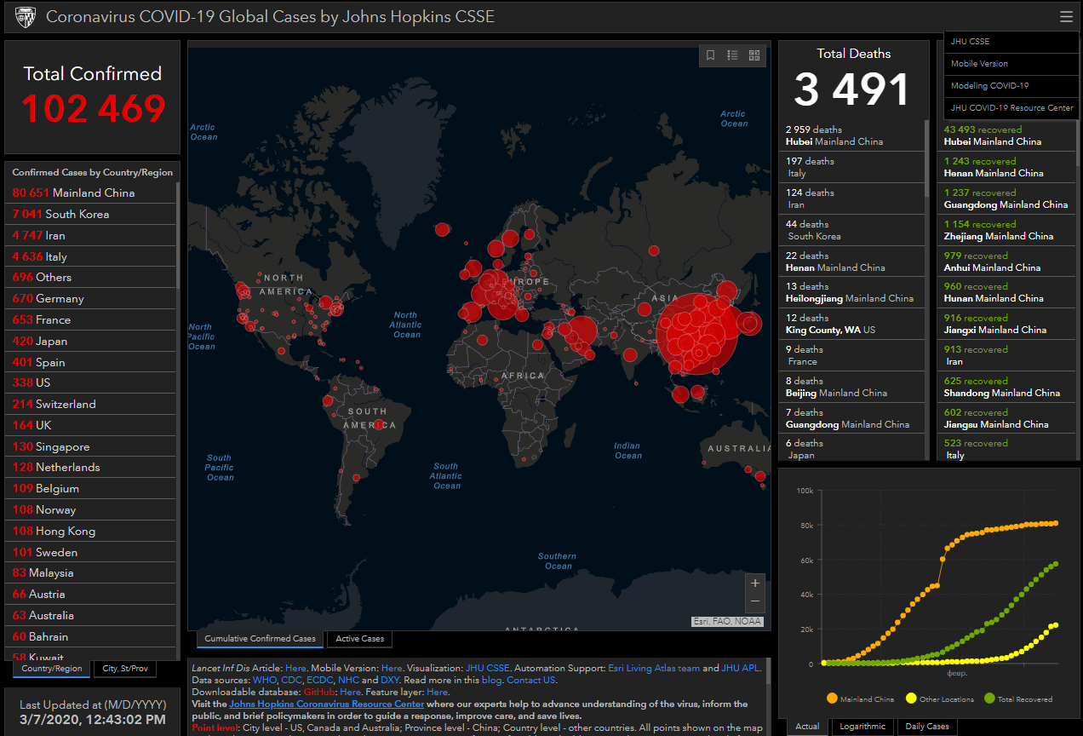1083x736 pixels.
Task: Choose Modeling COVID-19 menu entry
Action: (989, 86)
